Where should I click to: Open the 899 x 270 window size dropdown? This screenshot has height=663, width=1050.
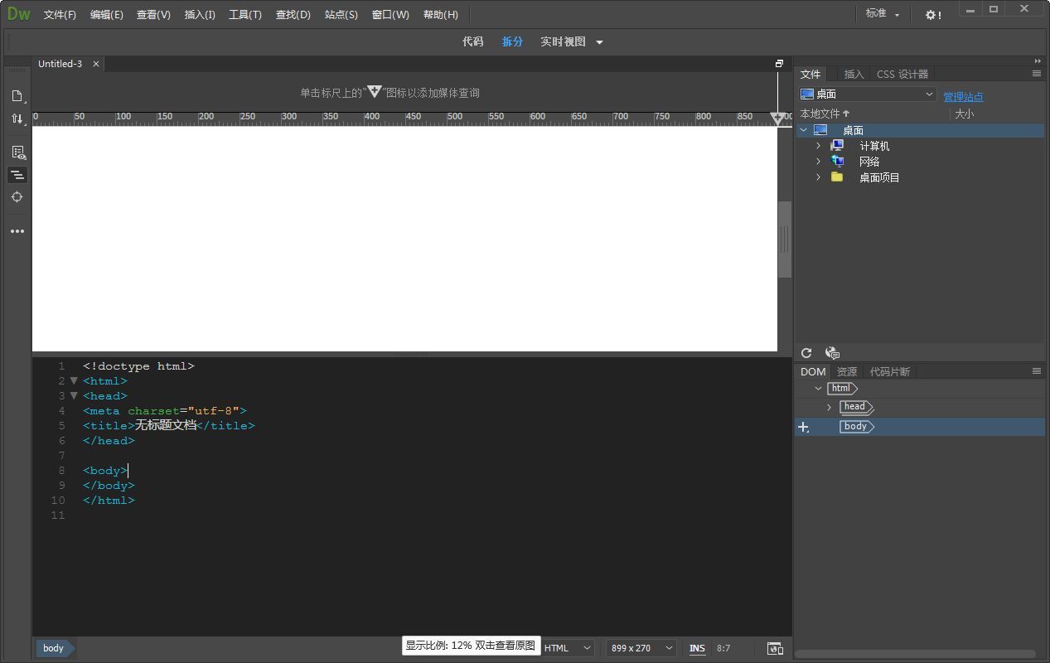(641, 648)
